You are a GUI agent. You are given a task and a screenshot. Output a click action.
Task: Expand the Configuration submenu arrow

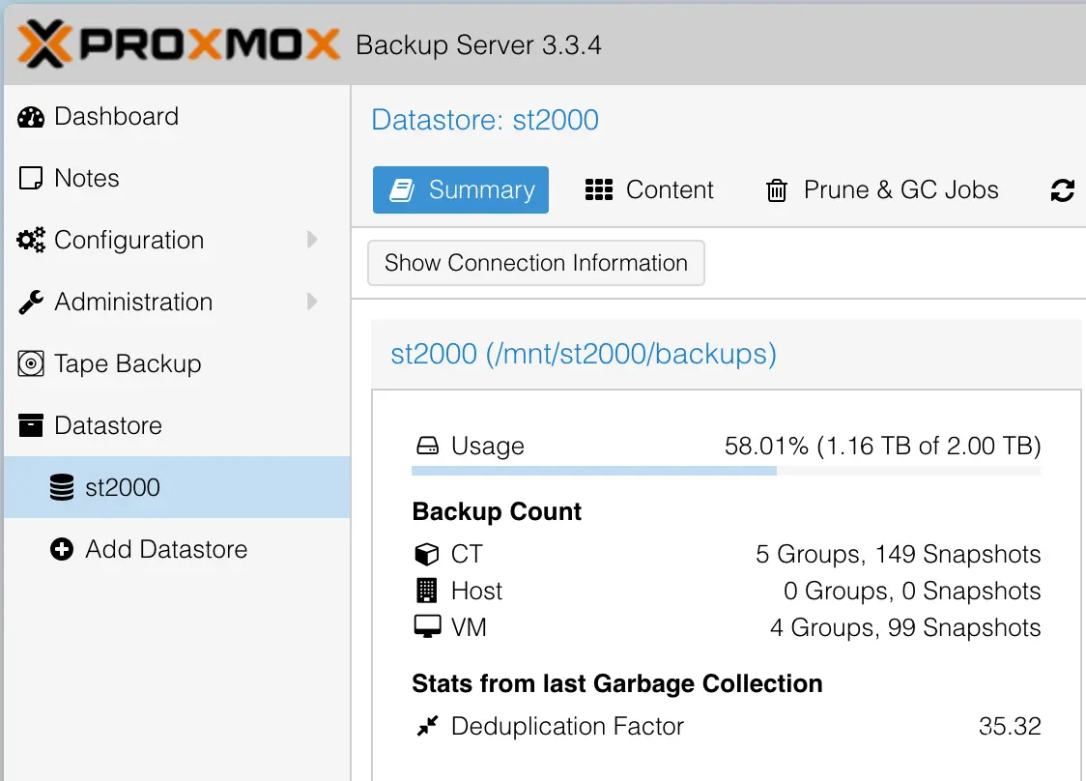coord(312,240)
